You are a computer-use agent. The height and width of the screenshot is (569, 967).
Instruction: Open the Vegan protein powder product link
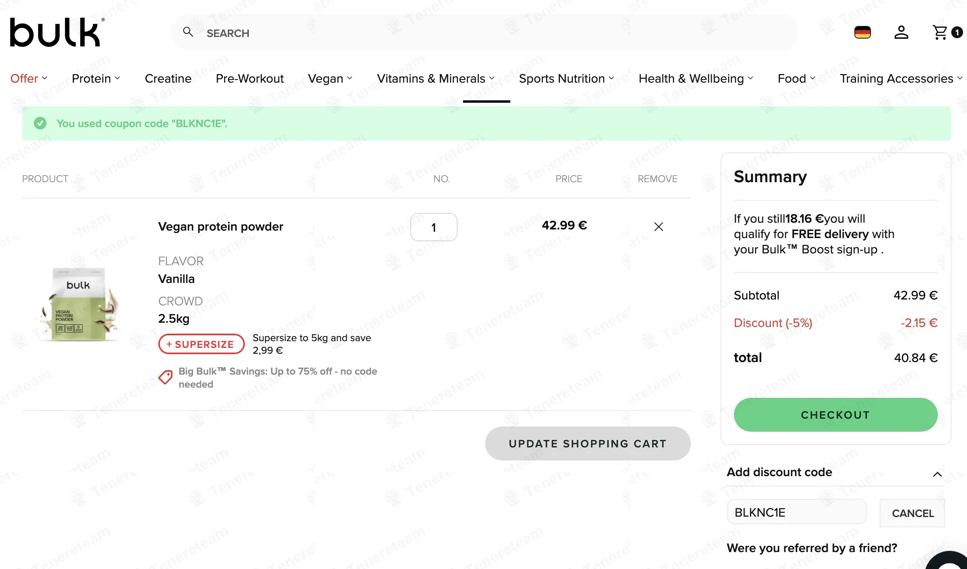pyautogui.click(x=220, y=226)
